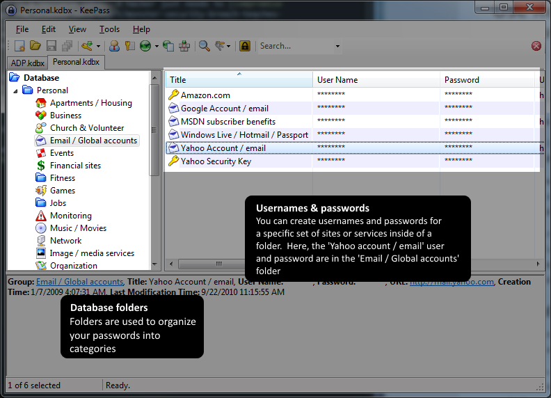Open the File menu
The image size is (551, 398).
point(22,29)
